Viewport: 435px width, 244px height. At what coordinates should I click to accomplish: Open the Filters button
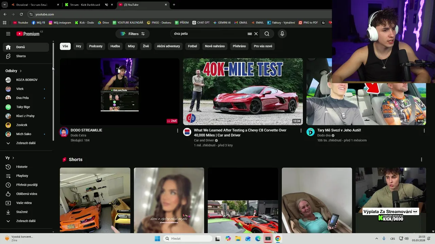click(x=133, y=34)
